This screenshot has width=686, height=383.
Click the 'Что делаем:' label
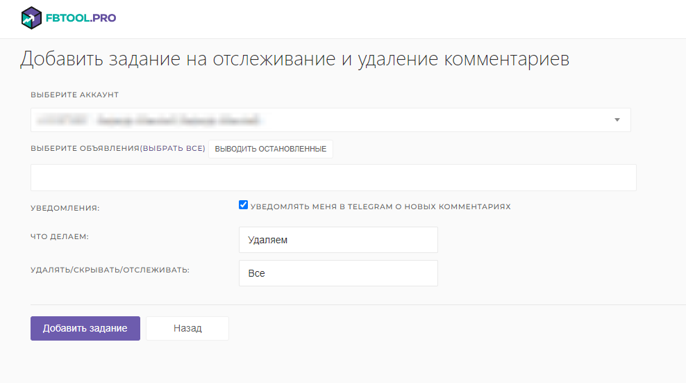pyautogui.click(x=60, y=236)
